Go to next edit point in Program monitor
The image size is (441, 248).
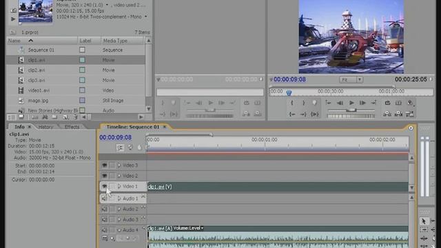373,103
